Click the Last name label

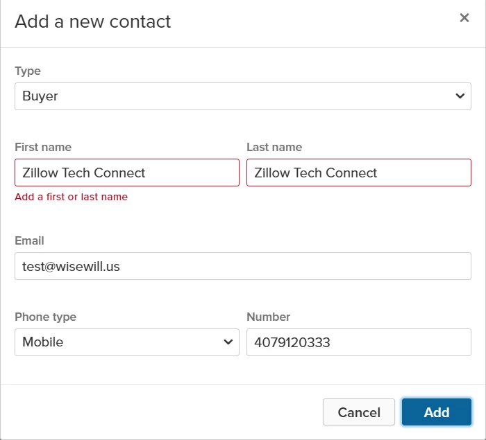(x=274, y=147)
